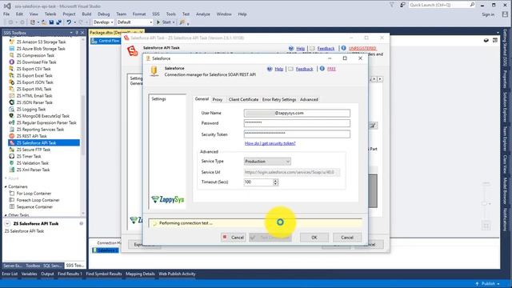Select ZS Export CSV Task icon
The width and height of the screenshot is (512, 288).
(x=12, y=69)
